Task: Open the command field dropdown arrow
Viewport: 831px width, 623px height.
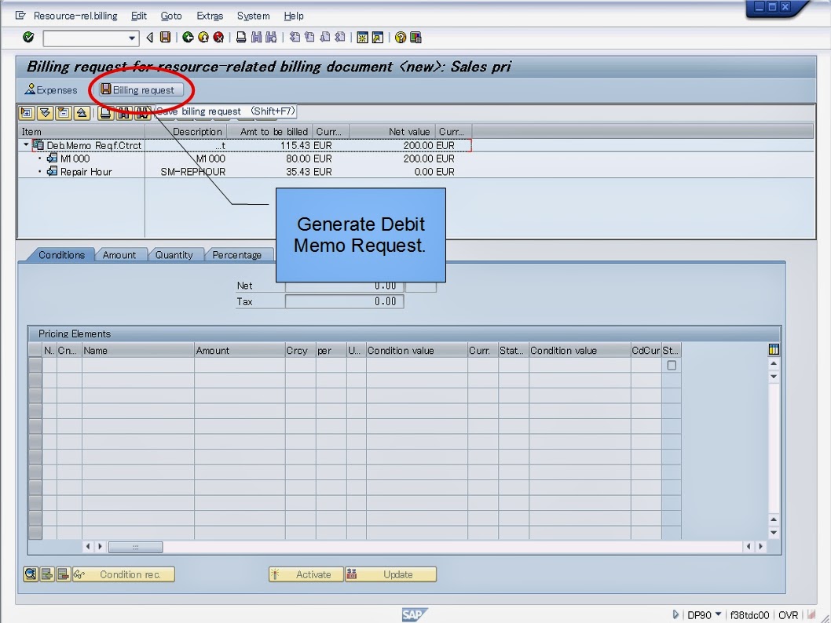Action: click(x=130, y=37)
